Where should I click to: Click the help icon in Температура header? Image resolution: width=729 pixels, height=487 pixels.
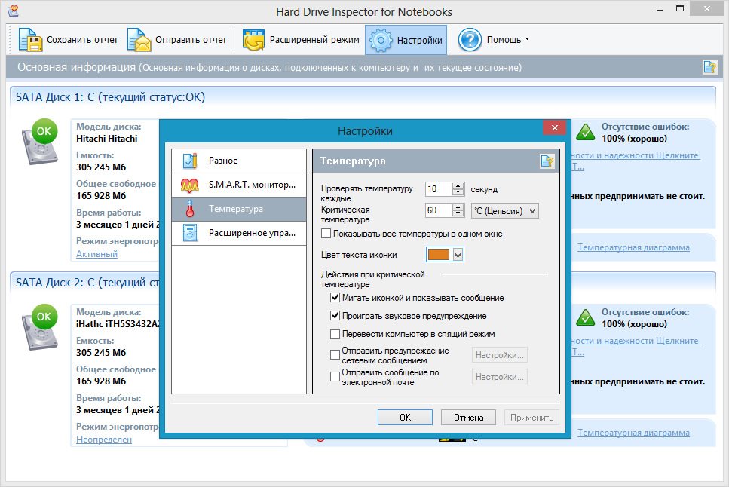(x=547, y=161)
